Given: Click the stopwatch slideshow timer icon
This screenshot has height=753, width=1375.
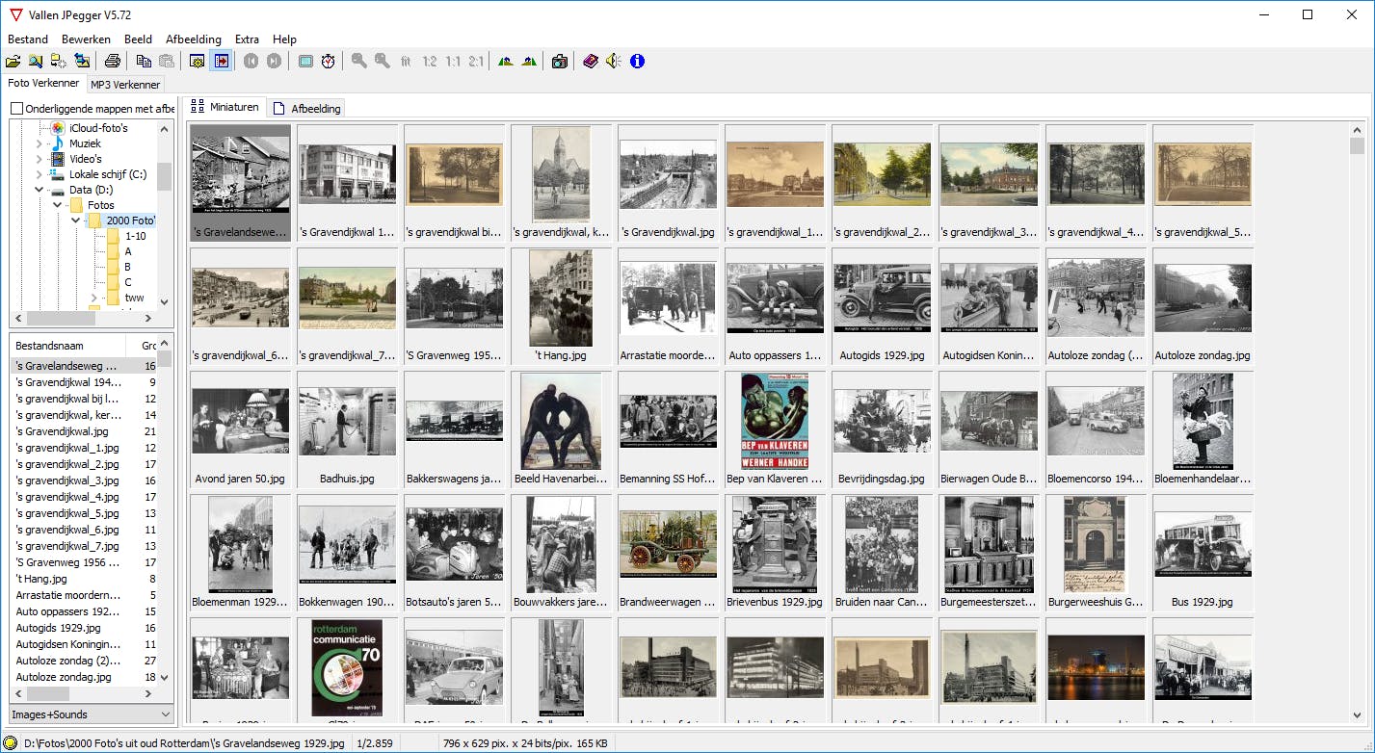Looking at the screenshot, I should [329, 62].
